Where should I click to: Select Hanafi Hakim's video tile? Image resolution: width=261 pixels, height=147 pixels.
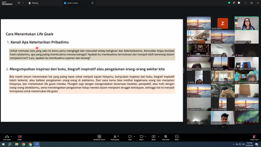tap(199, 105)
